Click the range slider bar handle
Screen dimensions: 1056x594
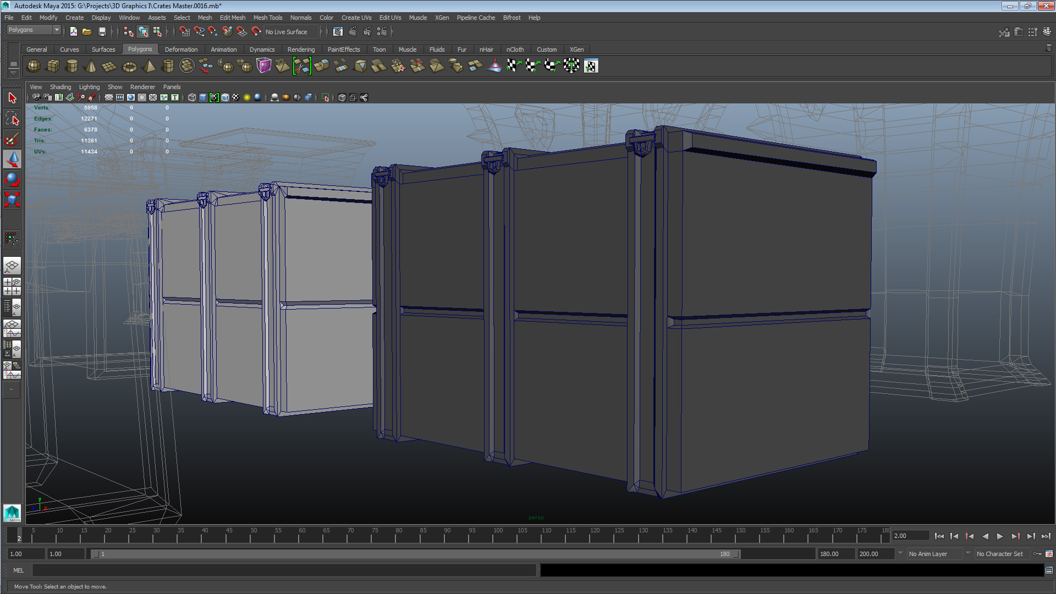tap(415, 554)
